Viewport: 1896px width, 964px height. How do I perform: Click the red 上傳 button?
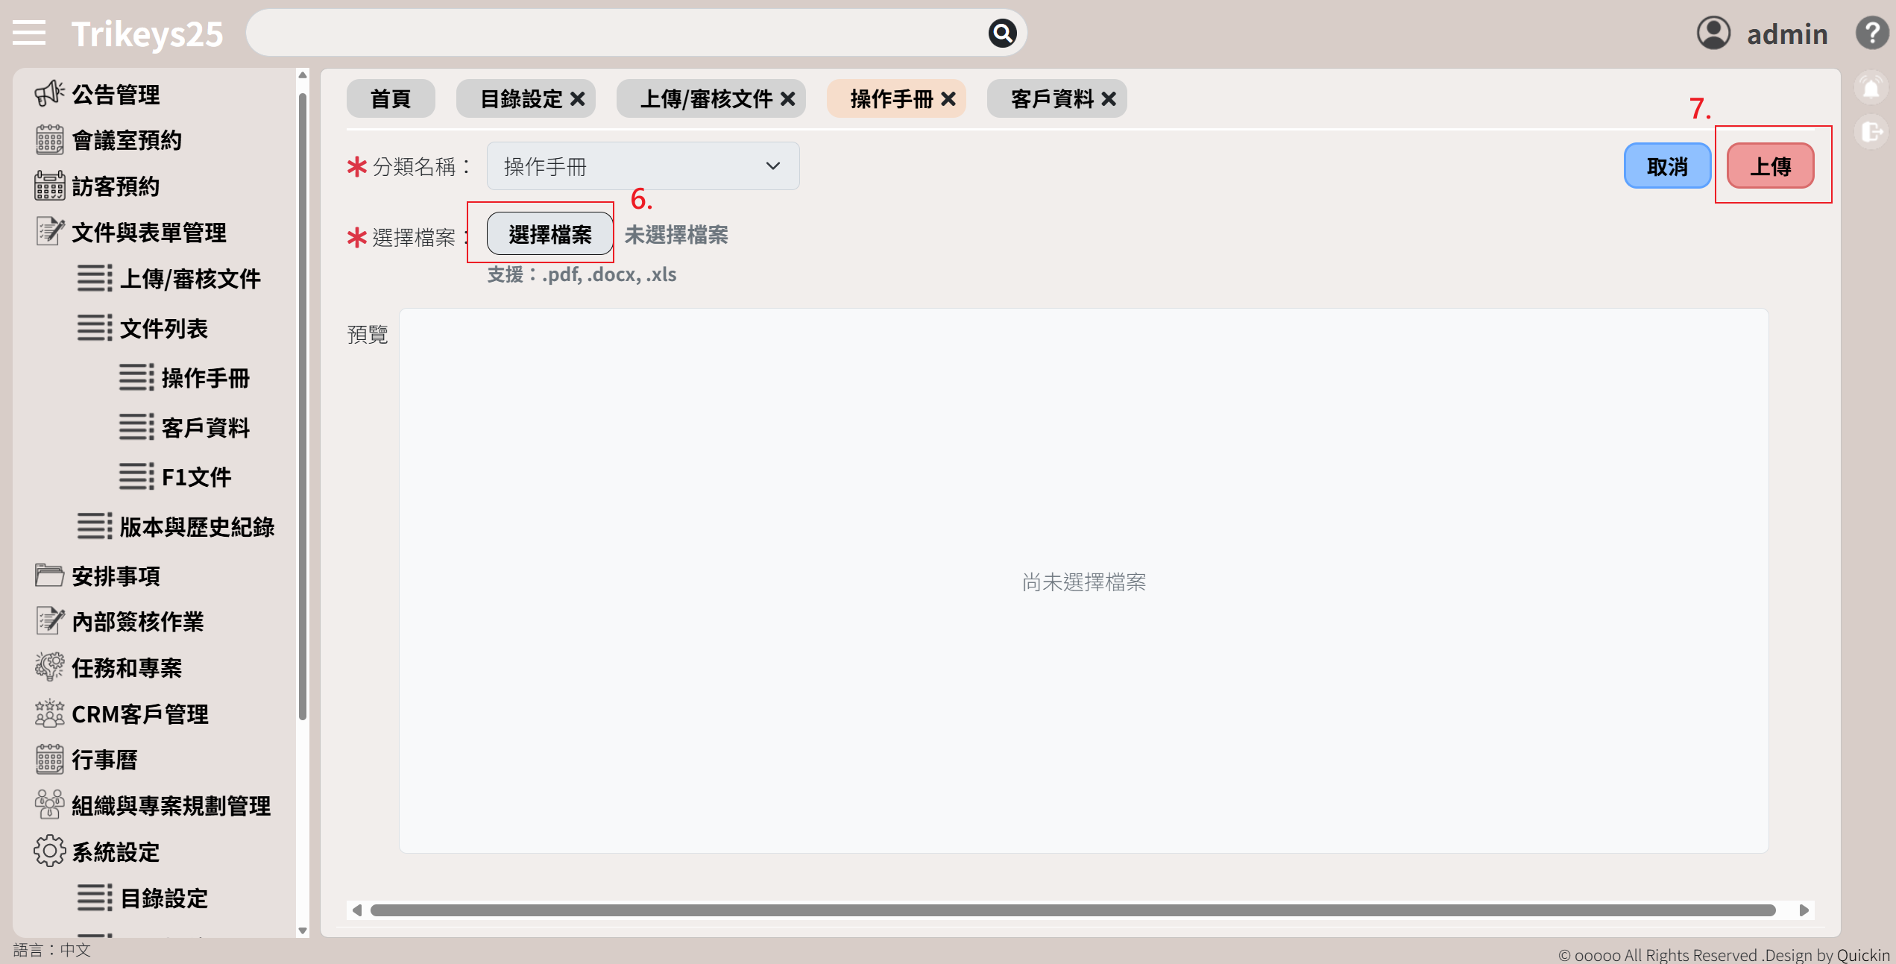coord(1770,166)
